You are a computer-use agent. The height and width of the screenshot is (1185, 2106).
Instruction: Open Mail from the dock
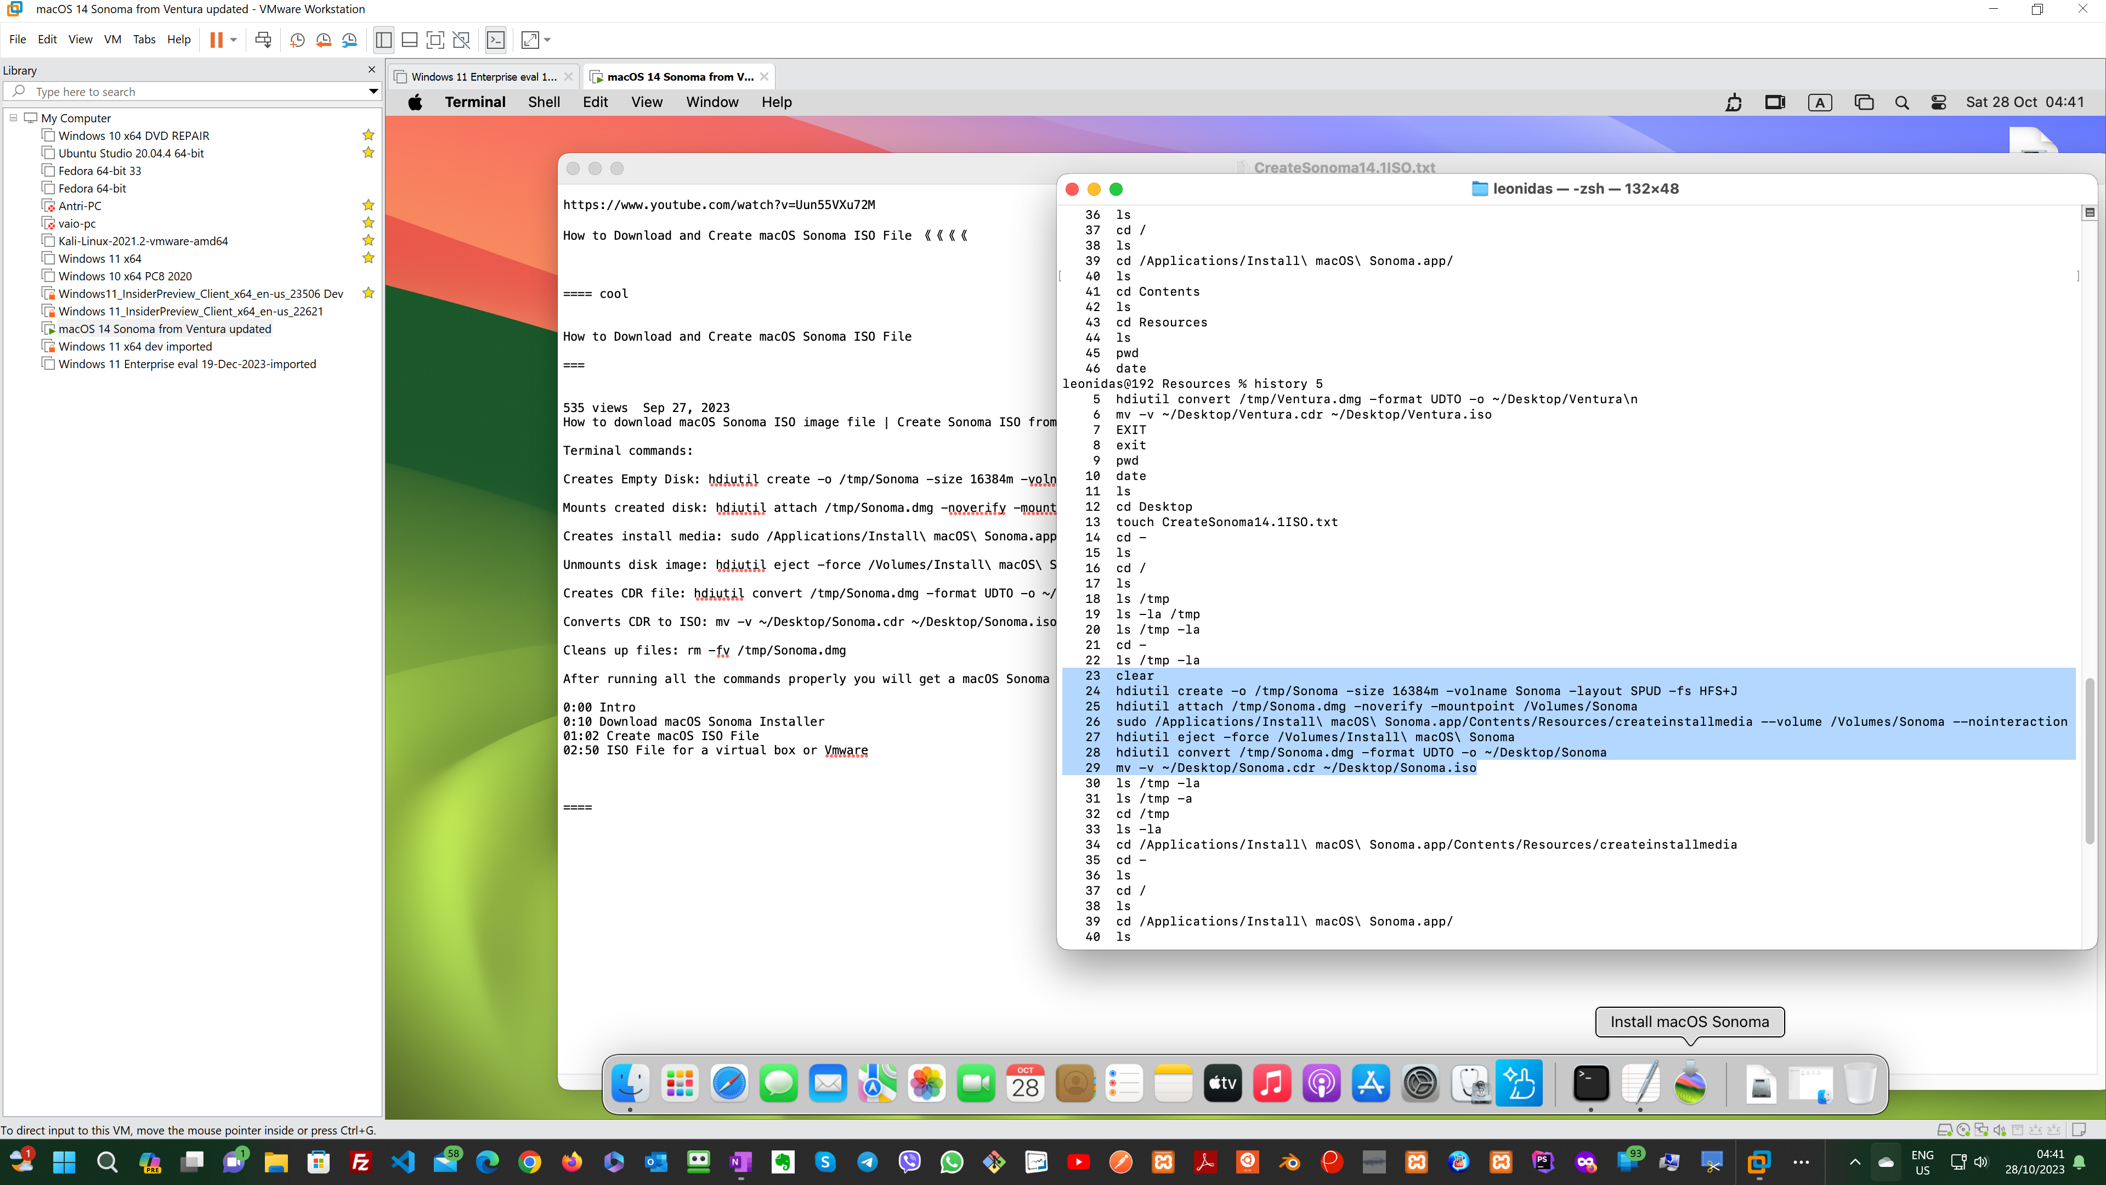coord(828,1084)
